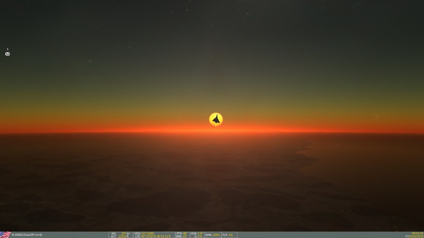Click the G 0.6 load readout
Screen dimensions: 424x238
pyautogui.click(x=198, y=236)
